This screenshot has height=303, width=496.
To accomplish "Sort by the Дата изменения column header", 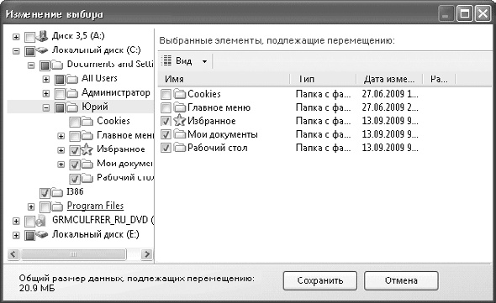I will click(389, 79).
